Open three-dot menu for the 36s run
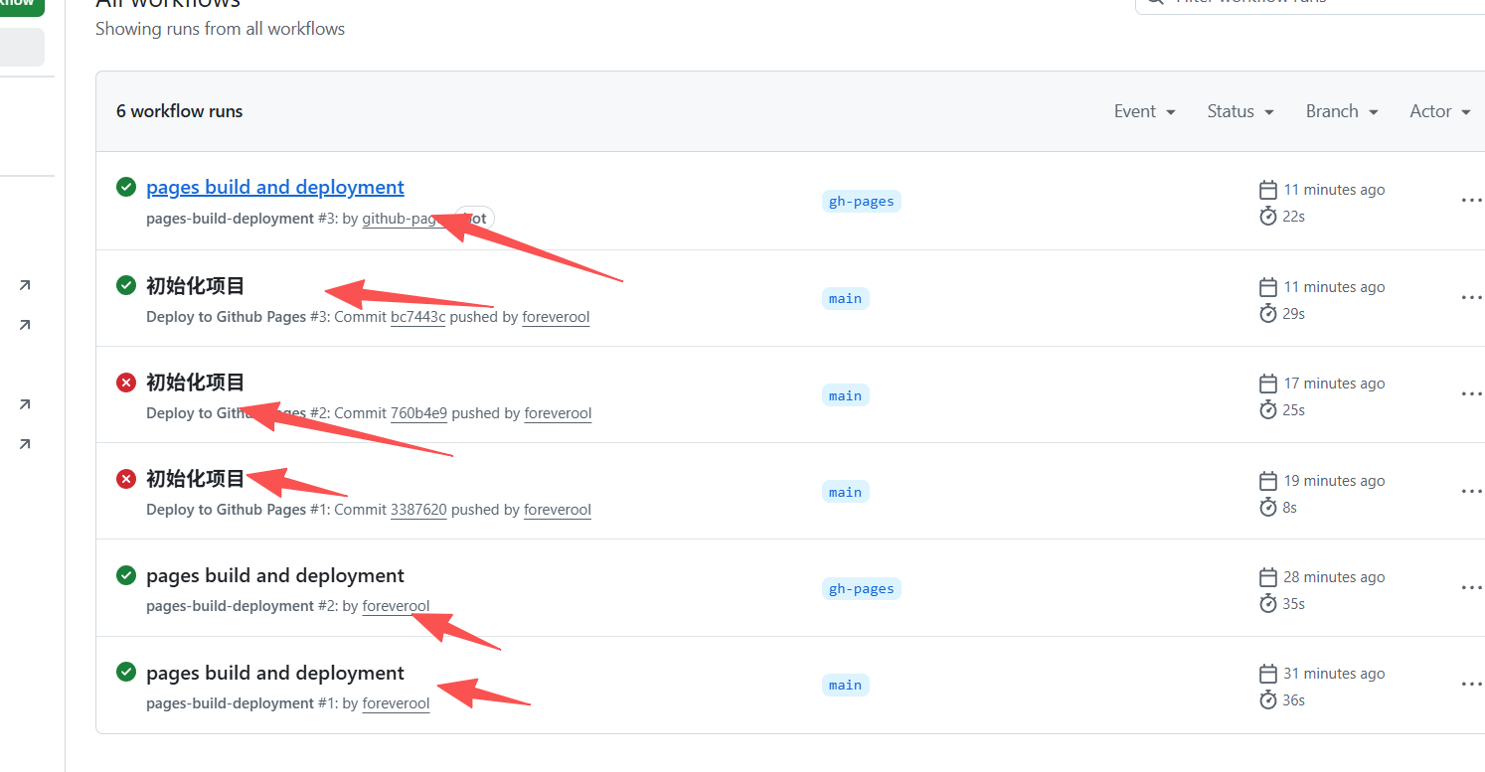 point(1471,685)
